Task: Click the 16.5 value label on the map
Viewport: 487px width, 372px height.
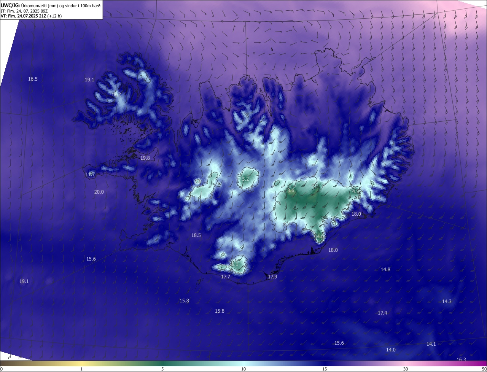Action: (x=33, y=79)
